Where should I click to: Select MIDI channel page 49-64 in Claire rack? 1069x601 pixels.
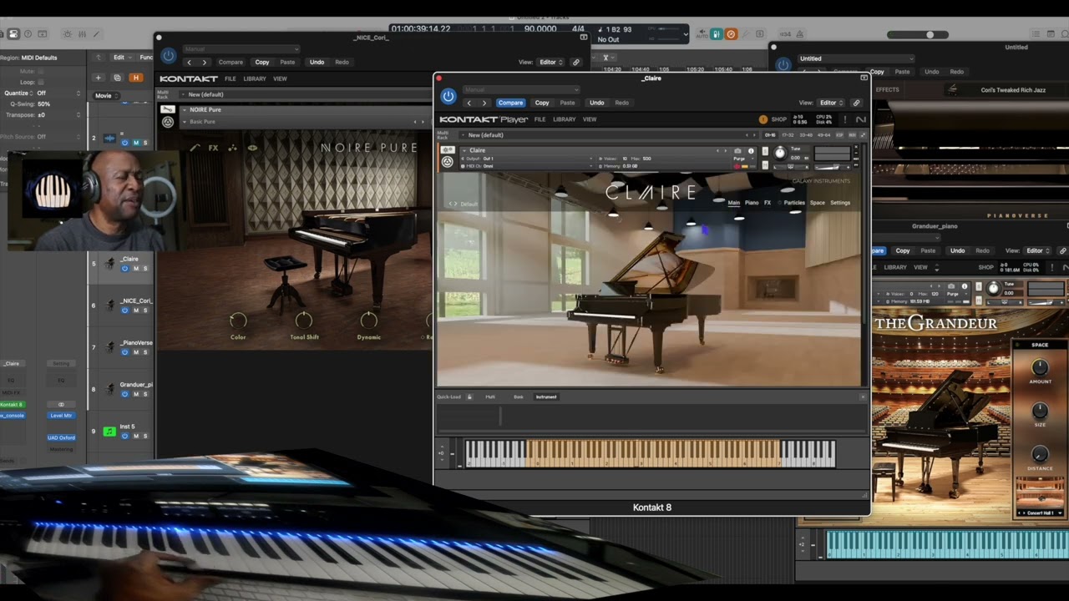[x=823, y=135]
